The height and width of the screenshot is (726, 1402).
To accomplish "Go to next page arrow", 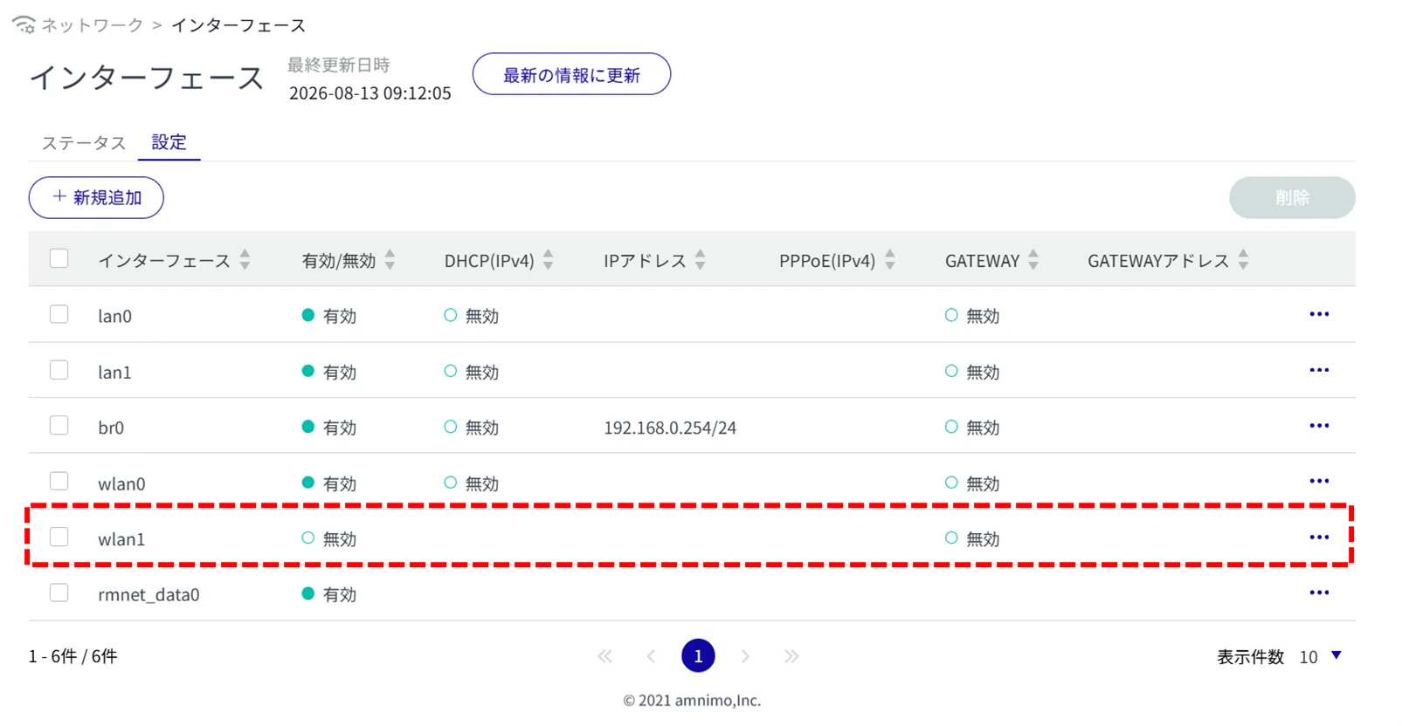I will click(x=745, y=656).
